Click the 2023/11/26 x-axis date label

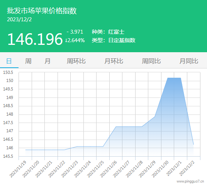[x=109, y=169]
